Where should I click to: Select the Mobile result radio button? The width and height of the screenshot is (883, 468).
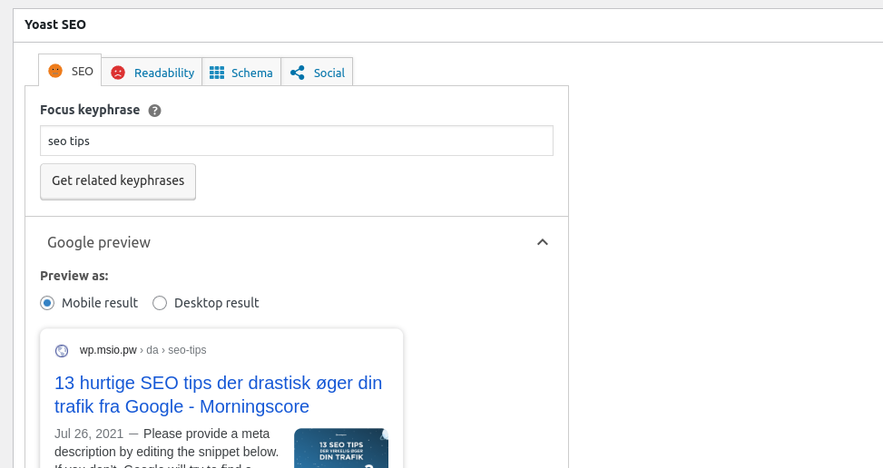47,303
